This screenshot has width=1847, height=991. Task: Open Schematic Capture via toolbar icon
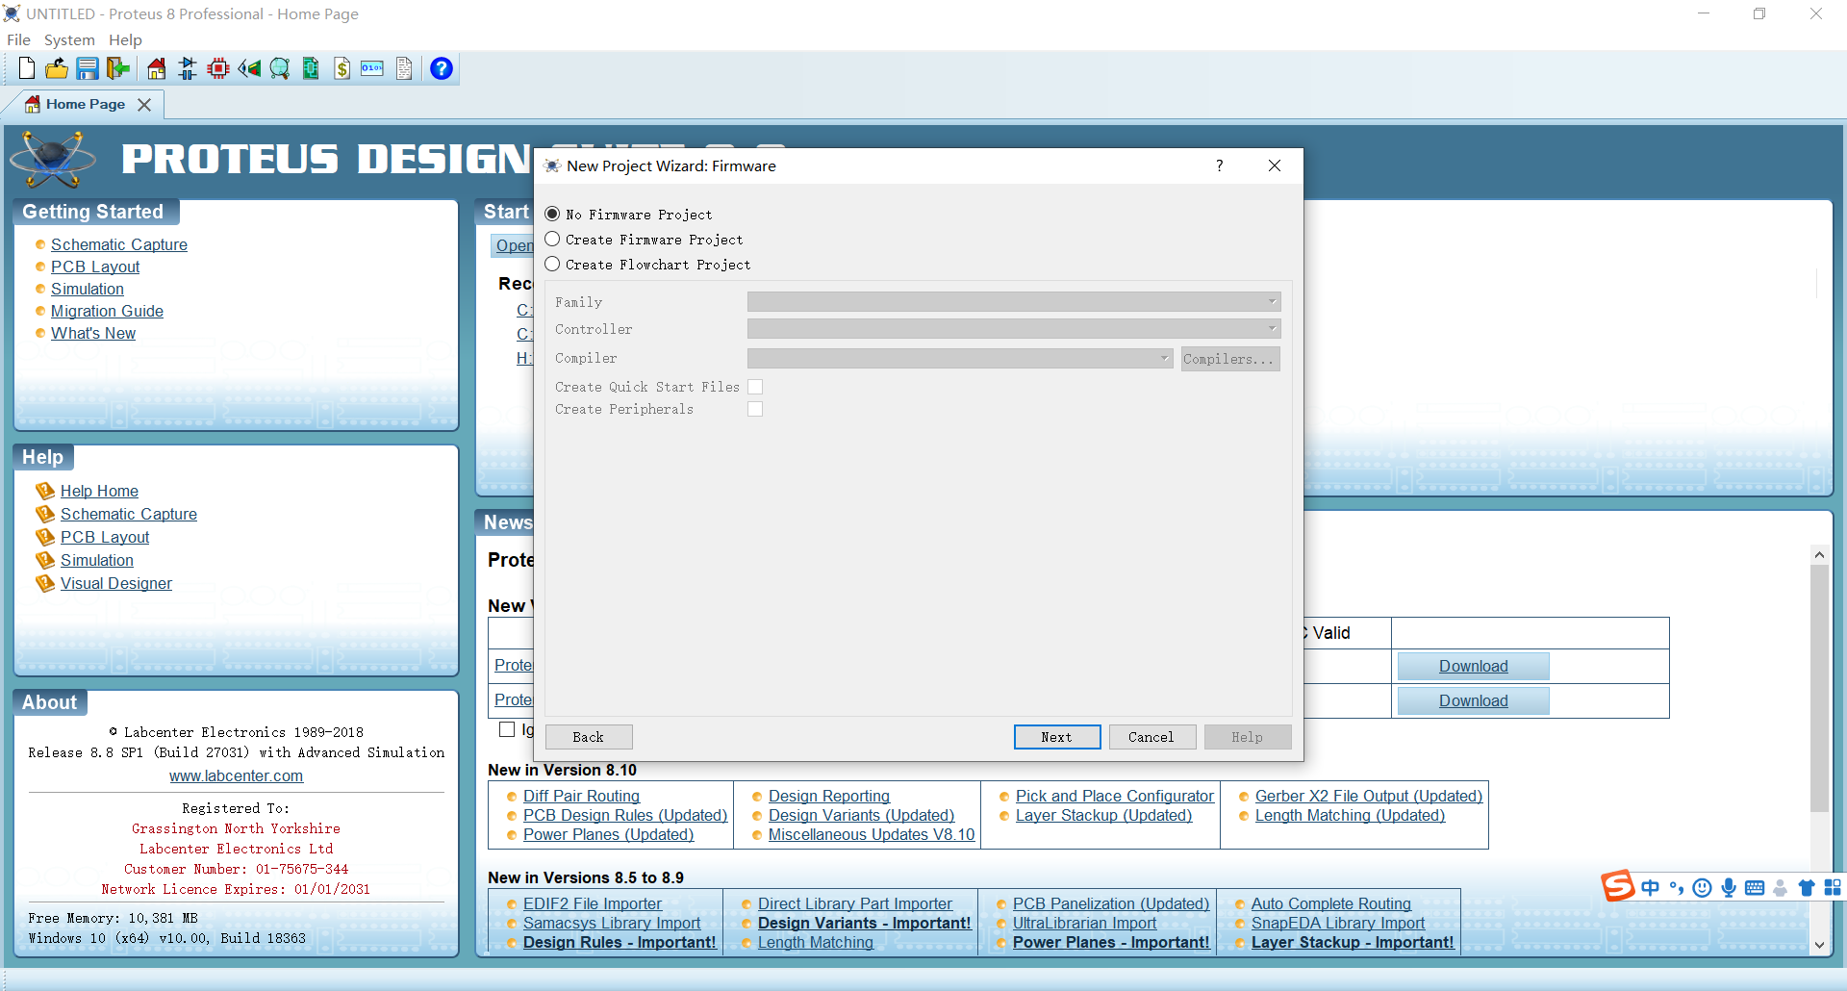click(188, 68)
